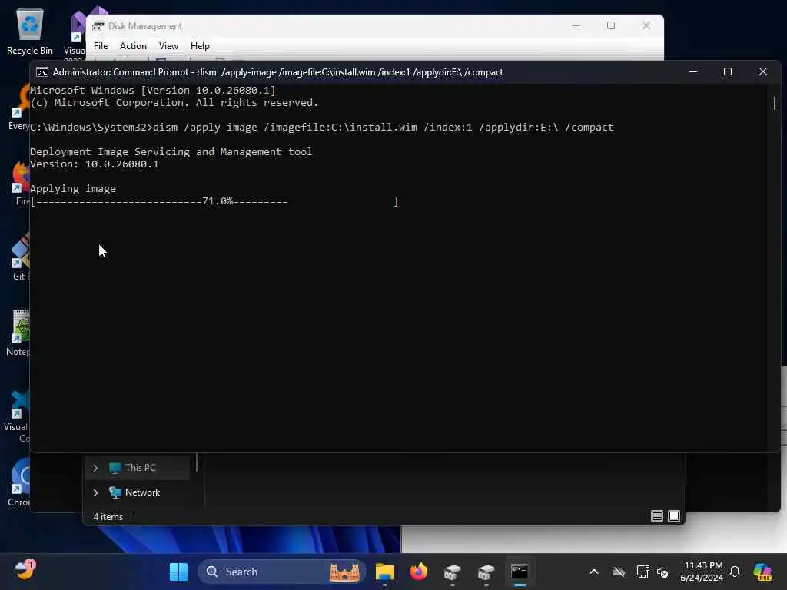Minimize the Disk Management window

tap(576, 25)
